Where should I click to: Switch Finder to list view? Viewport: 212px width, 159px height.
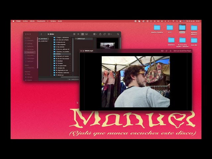tap(78, 34)
